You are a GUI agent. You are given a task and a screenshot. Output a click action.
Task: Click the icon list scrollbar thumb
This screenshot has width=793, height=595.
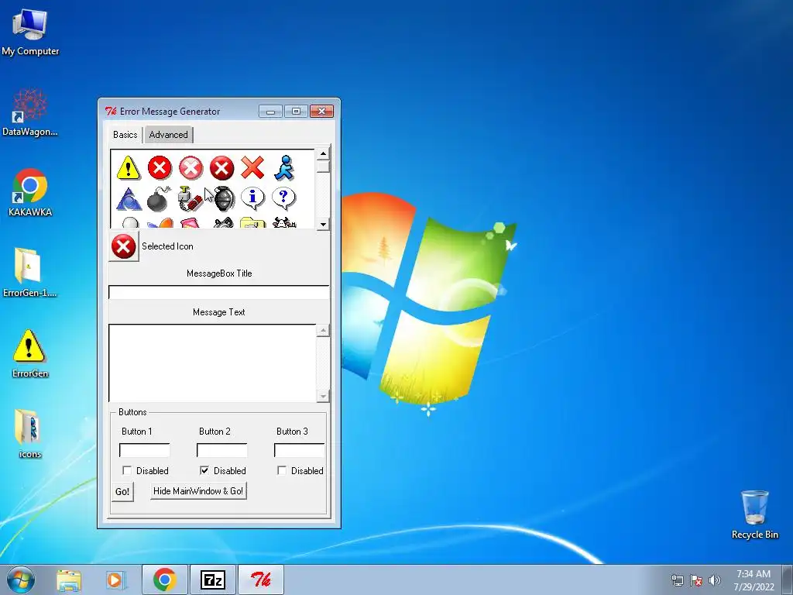(x=323, y=167)
